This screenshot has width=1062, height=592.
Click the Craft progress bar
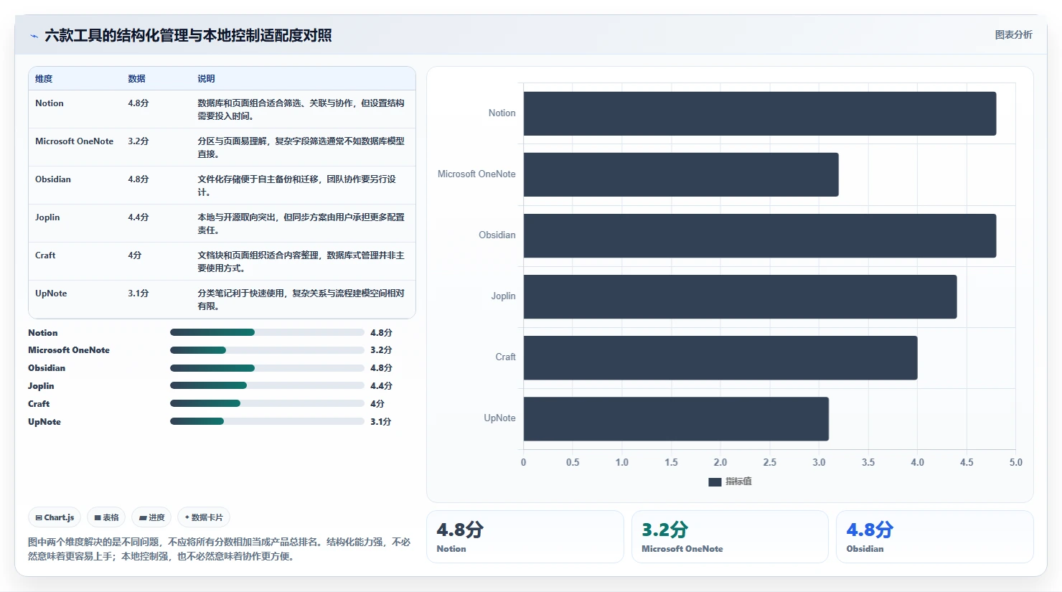tap(267, 404)
